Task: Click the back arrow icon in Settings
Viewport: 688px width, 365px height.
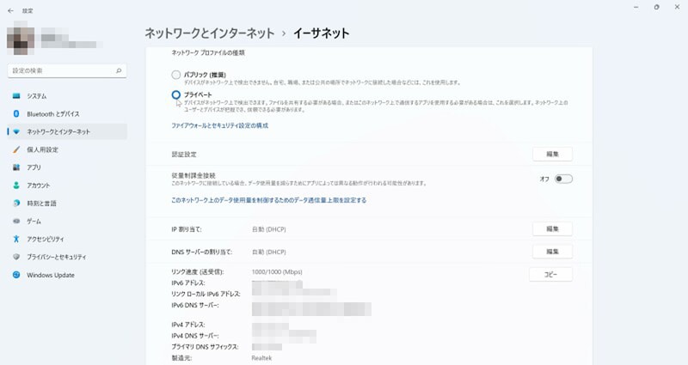Action: pyautogui.click(x=10, y=11)
